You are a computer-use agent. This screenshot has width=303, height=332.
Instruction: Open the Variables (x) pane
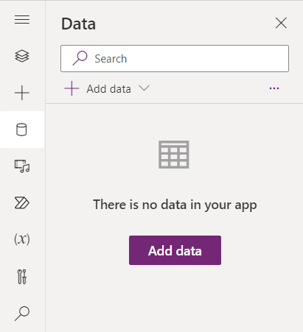[x=22, y=239]
